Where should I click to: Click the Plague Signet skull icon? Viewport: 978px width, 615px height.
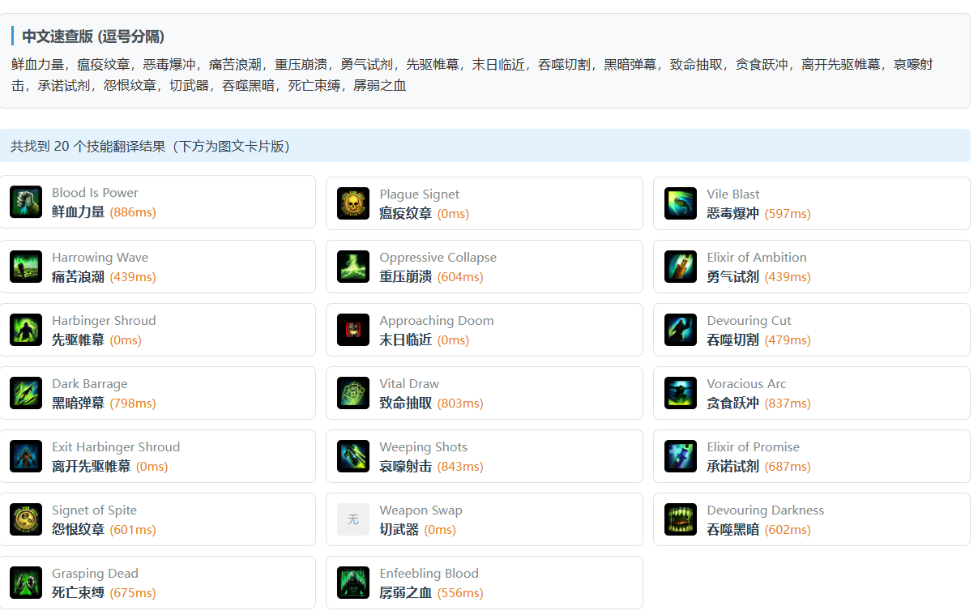click(x=353, y=204)
